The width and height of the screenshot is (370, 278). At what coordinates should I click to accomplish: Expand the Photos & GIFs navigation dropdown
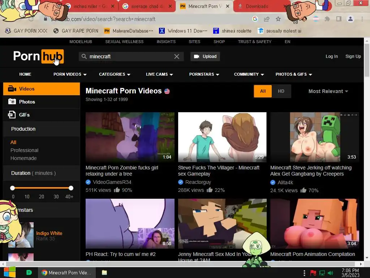[x=294, y=74]
